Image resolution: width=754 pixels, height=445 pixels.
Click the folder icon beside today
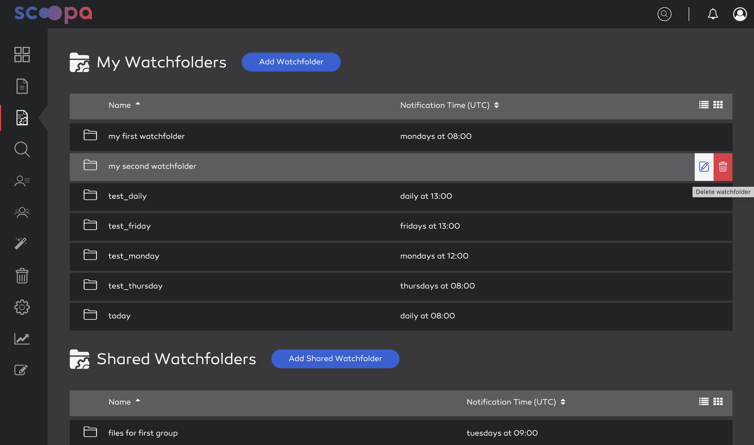(x=90, y=314)
